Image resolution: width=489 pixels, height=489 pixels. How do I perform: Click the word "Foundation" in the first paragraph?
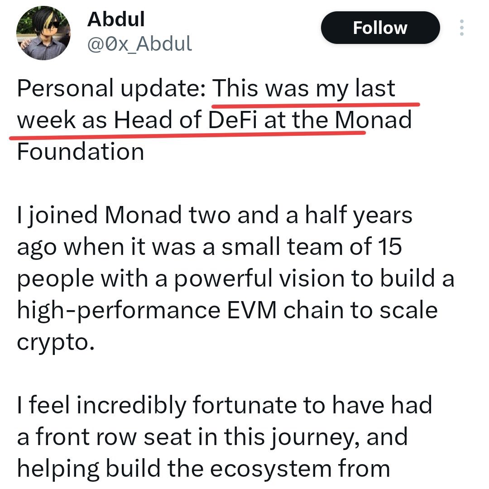(81, 152)
